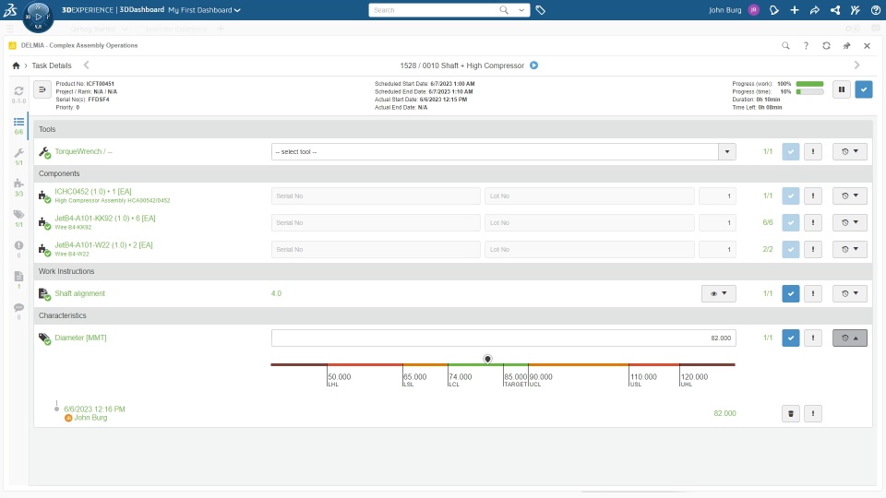Click the tag icon beside search
Image resolution: width=886 pixels, height=498 pixels.
[540, 10]
